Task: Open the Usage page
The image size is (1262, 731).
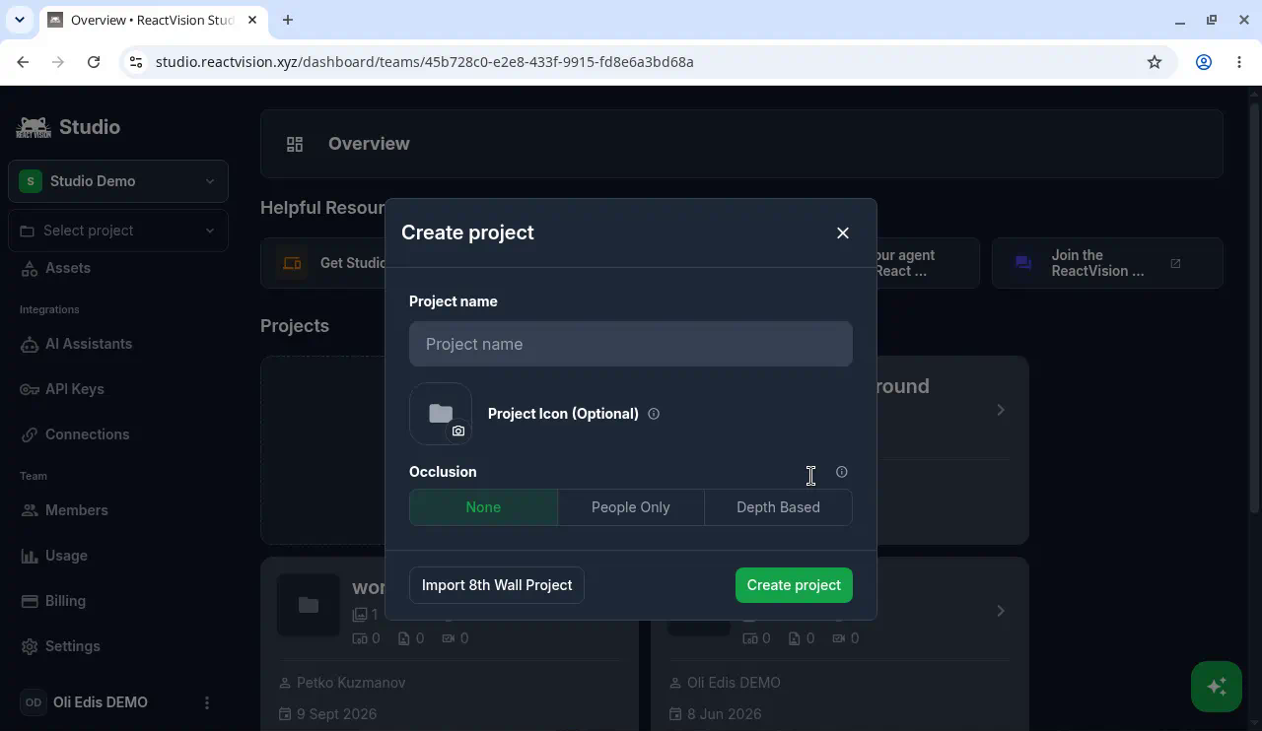Action: [66, 556]
